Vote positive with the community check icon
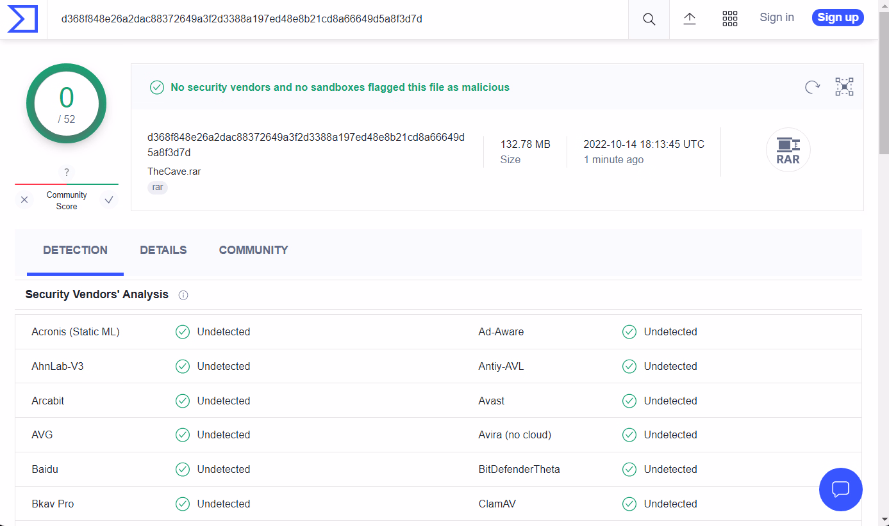This screenshot has width=889, height=526. coord(109,200)
